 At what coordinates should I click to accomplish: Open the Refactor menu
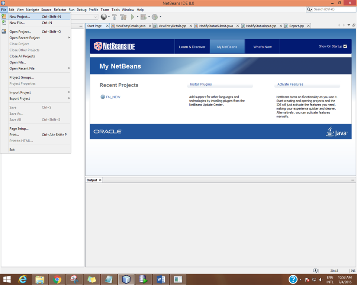click(x=60, y=10)
